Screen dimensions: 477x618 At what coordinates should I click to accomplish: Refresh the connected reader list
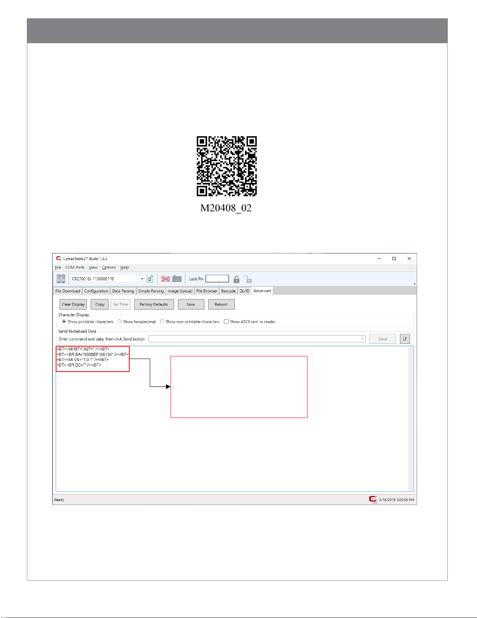click(x=150, y=279)
